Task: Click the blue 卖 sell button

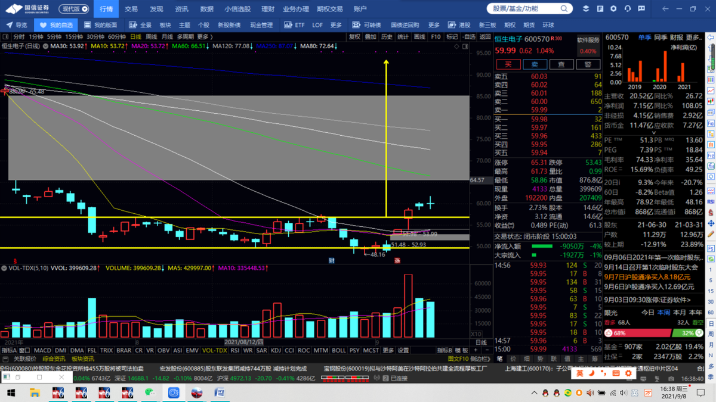Action: click(x=535, y=64)
